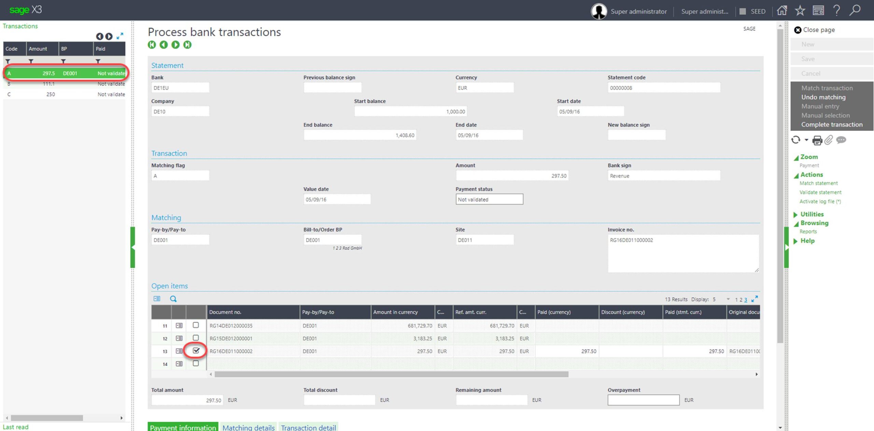Open the Transaction detail tab
The image size is (874, 431).
(x=308, y=427)
